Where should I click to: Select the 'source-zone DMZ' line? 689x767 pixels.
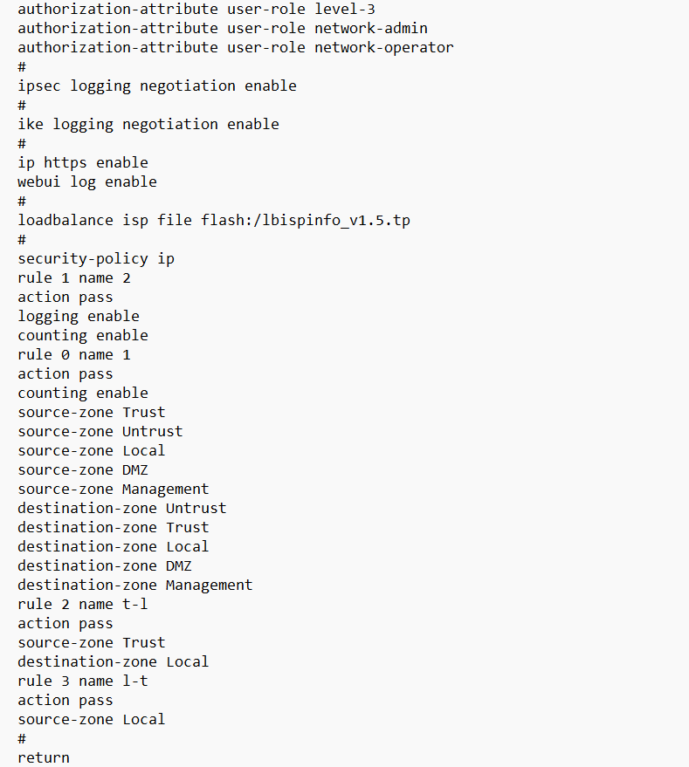click(83, 470)
